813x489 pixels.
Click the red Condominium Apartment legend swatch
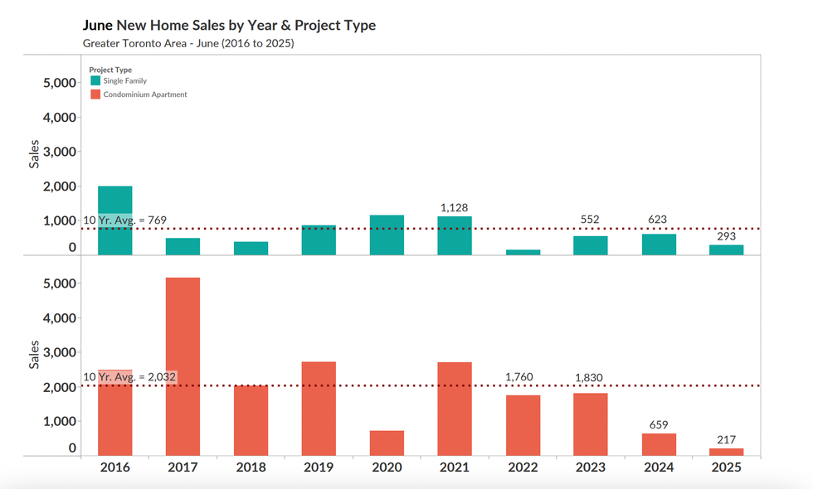(x=95, y=94)
